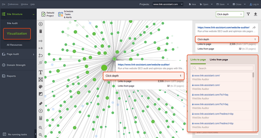The width and height of the screenshot is (261, 138).
Task: Open the color palette tool
Action: pyautogui.click(x=41, y=87)
